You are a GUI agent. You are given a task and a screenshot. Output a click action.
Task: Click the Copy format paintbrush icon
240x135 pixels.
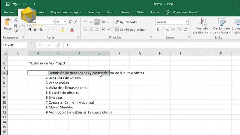16,31
